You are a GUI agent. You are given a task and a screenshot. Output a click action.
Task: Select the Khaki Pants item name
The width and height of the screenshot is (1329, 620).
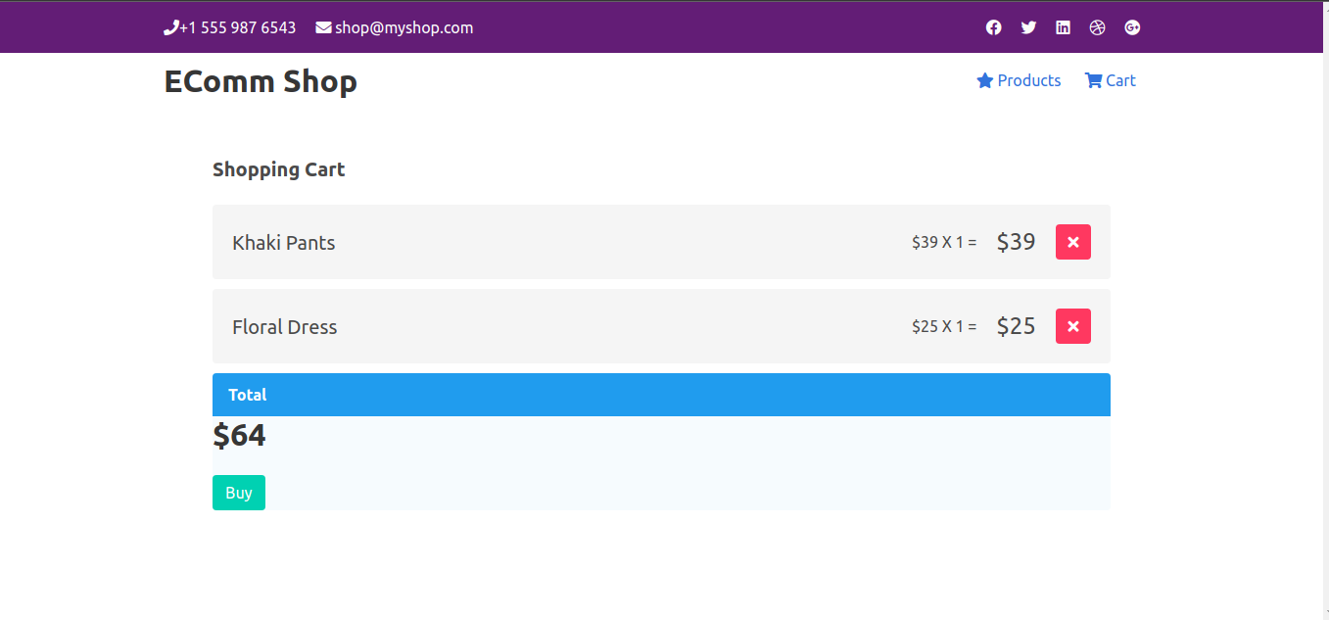(x=284, y=243)
